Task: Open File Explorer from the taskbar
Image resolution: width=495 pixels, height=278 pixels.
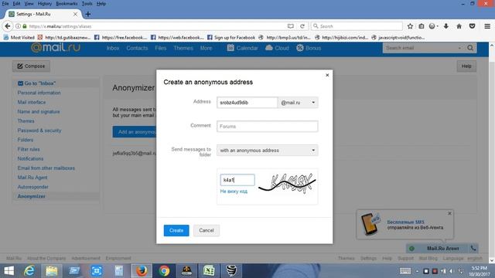Action: coord(52,271)
